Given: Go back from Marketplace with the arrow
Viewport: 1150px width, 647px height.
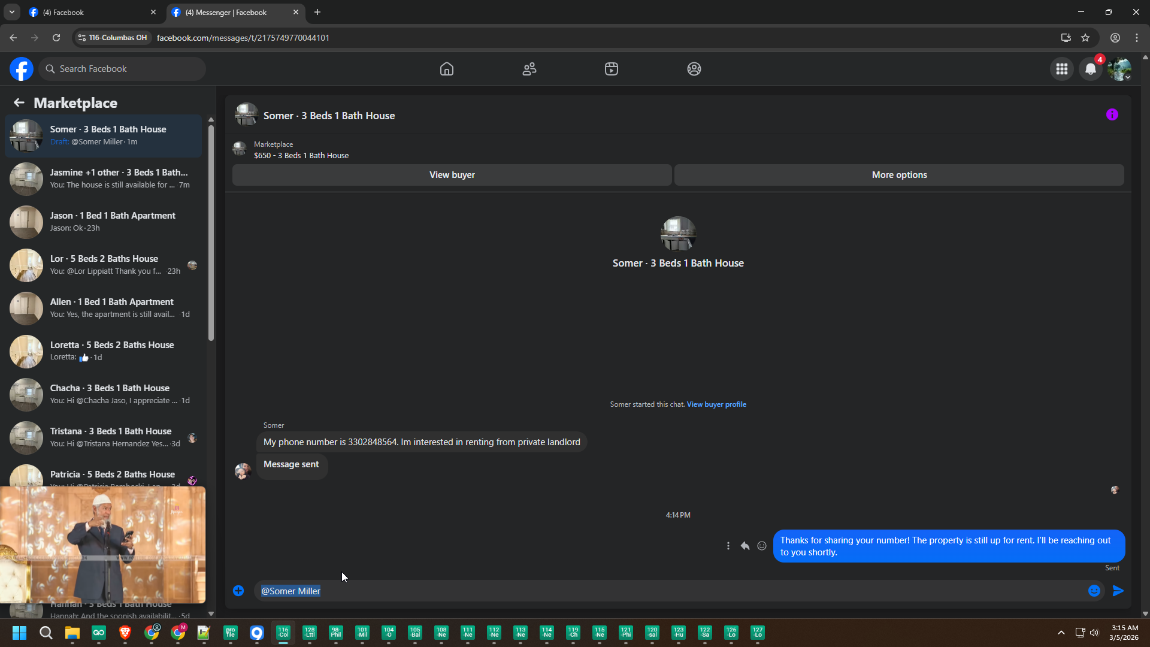Looking at the screenshot, I should 19,103.
